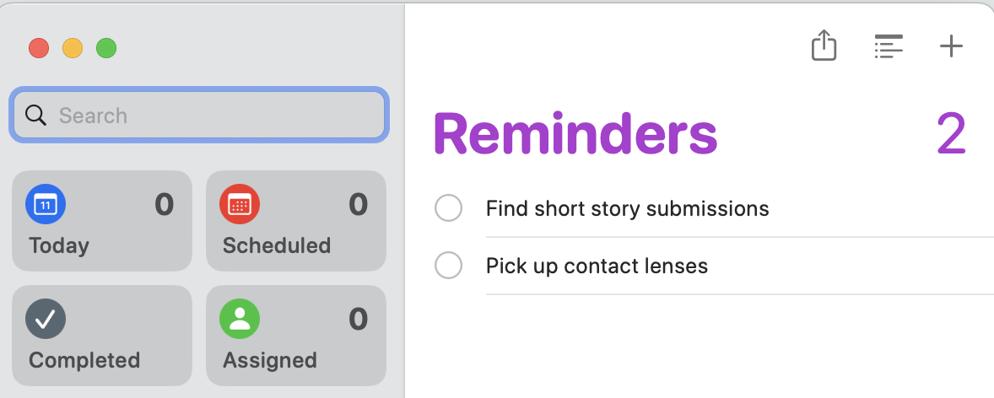Viewport: 994px width, 398px height.
Task: Click the search magnifying glass icon
Action: coord(35,115)
